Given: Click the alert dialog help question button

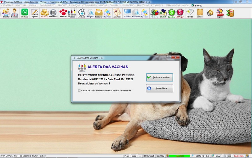Looking at the screenshot, I should pyautogui.click(x=169, y=57).
